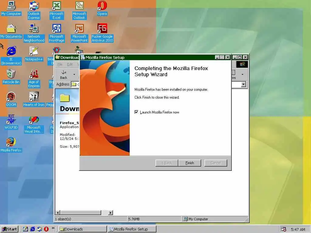311x233 pixels.
Task: Select the IE (Browservice) desktop icon
Action: click(11, 56)
